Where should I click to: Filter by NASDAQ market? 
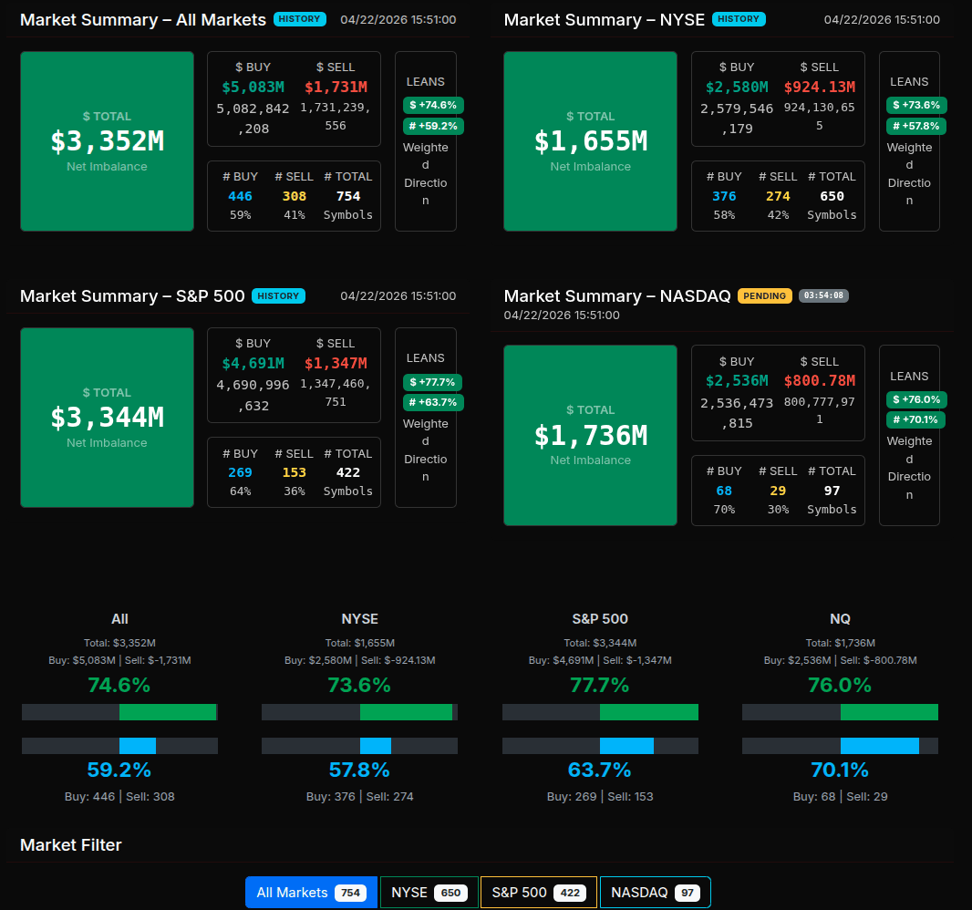(x=655, y=893)
